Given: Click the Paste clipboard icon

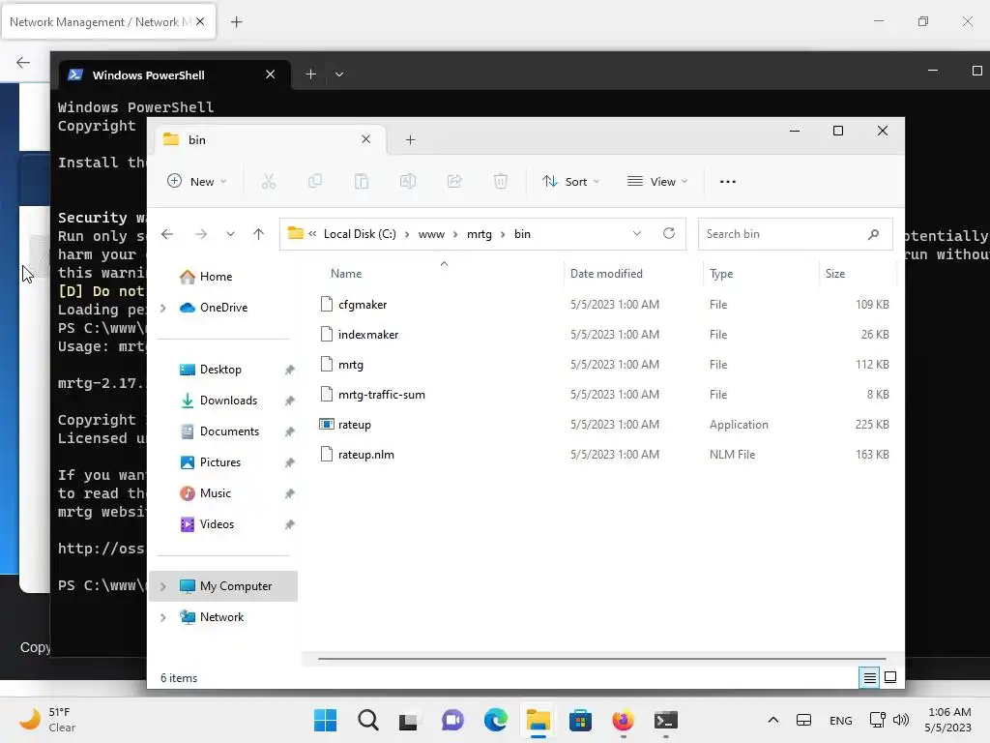Looking at the screenshot, I should (362, 181).
